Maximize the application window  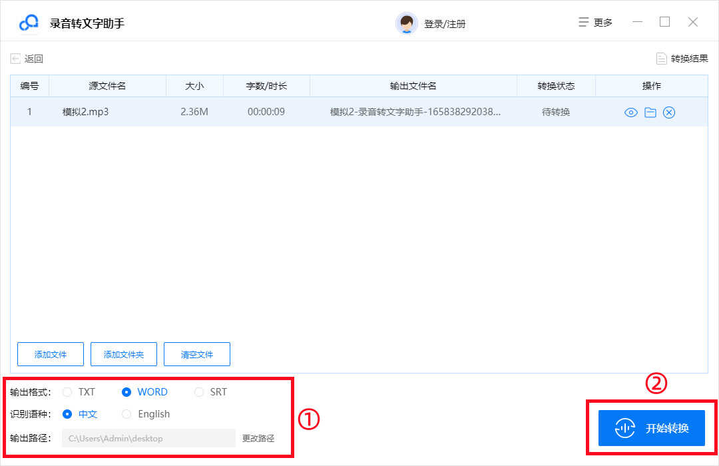click(x=664, y=22)
